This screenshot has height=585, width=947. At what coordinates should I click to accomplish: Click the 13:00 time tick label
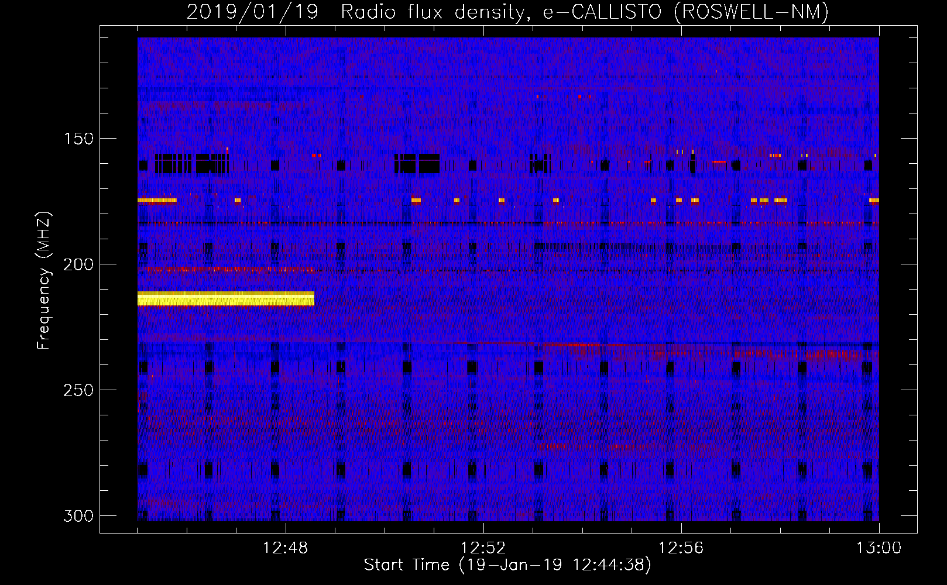(x=879, y=548)
